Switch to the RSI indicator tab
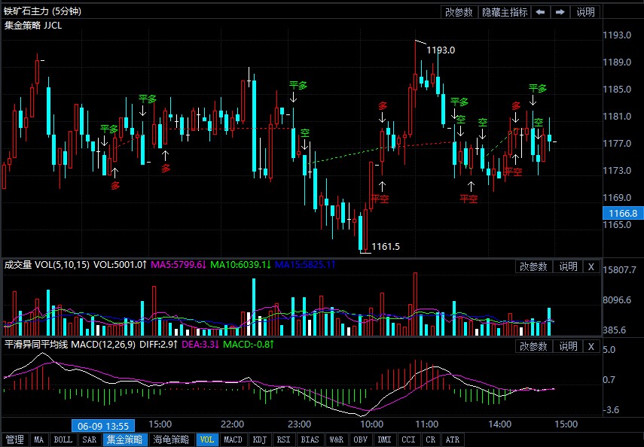 coord(283,439)
